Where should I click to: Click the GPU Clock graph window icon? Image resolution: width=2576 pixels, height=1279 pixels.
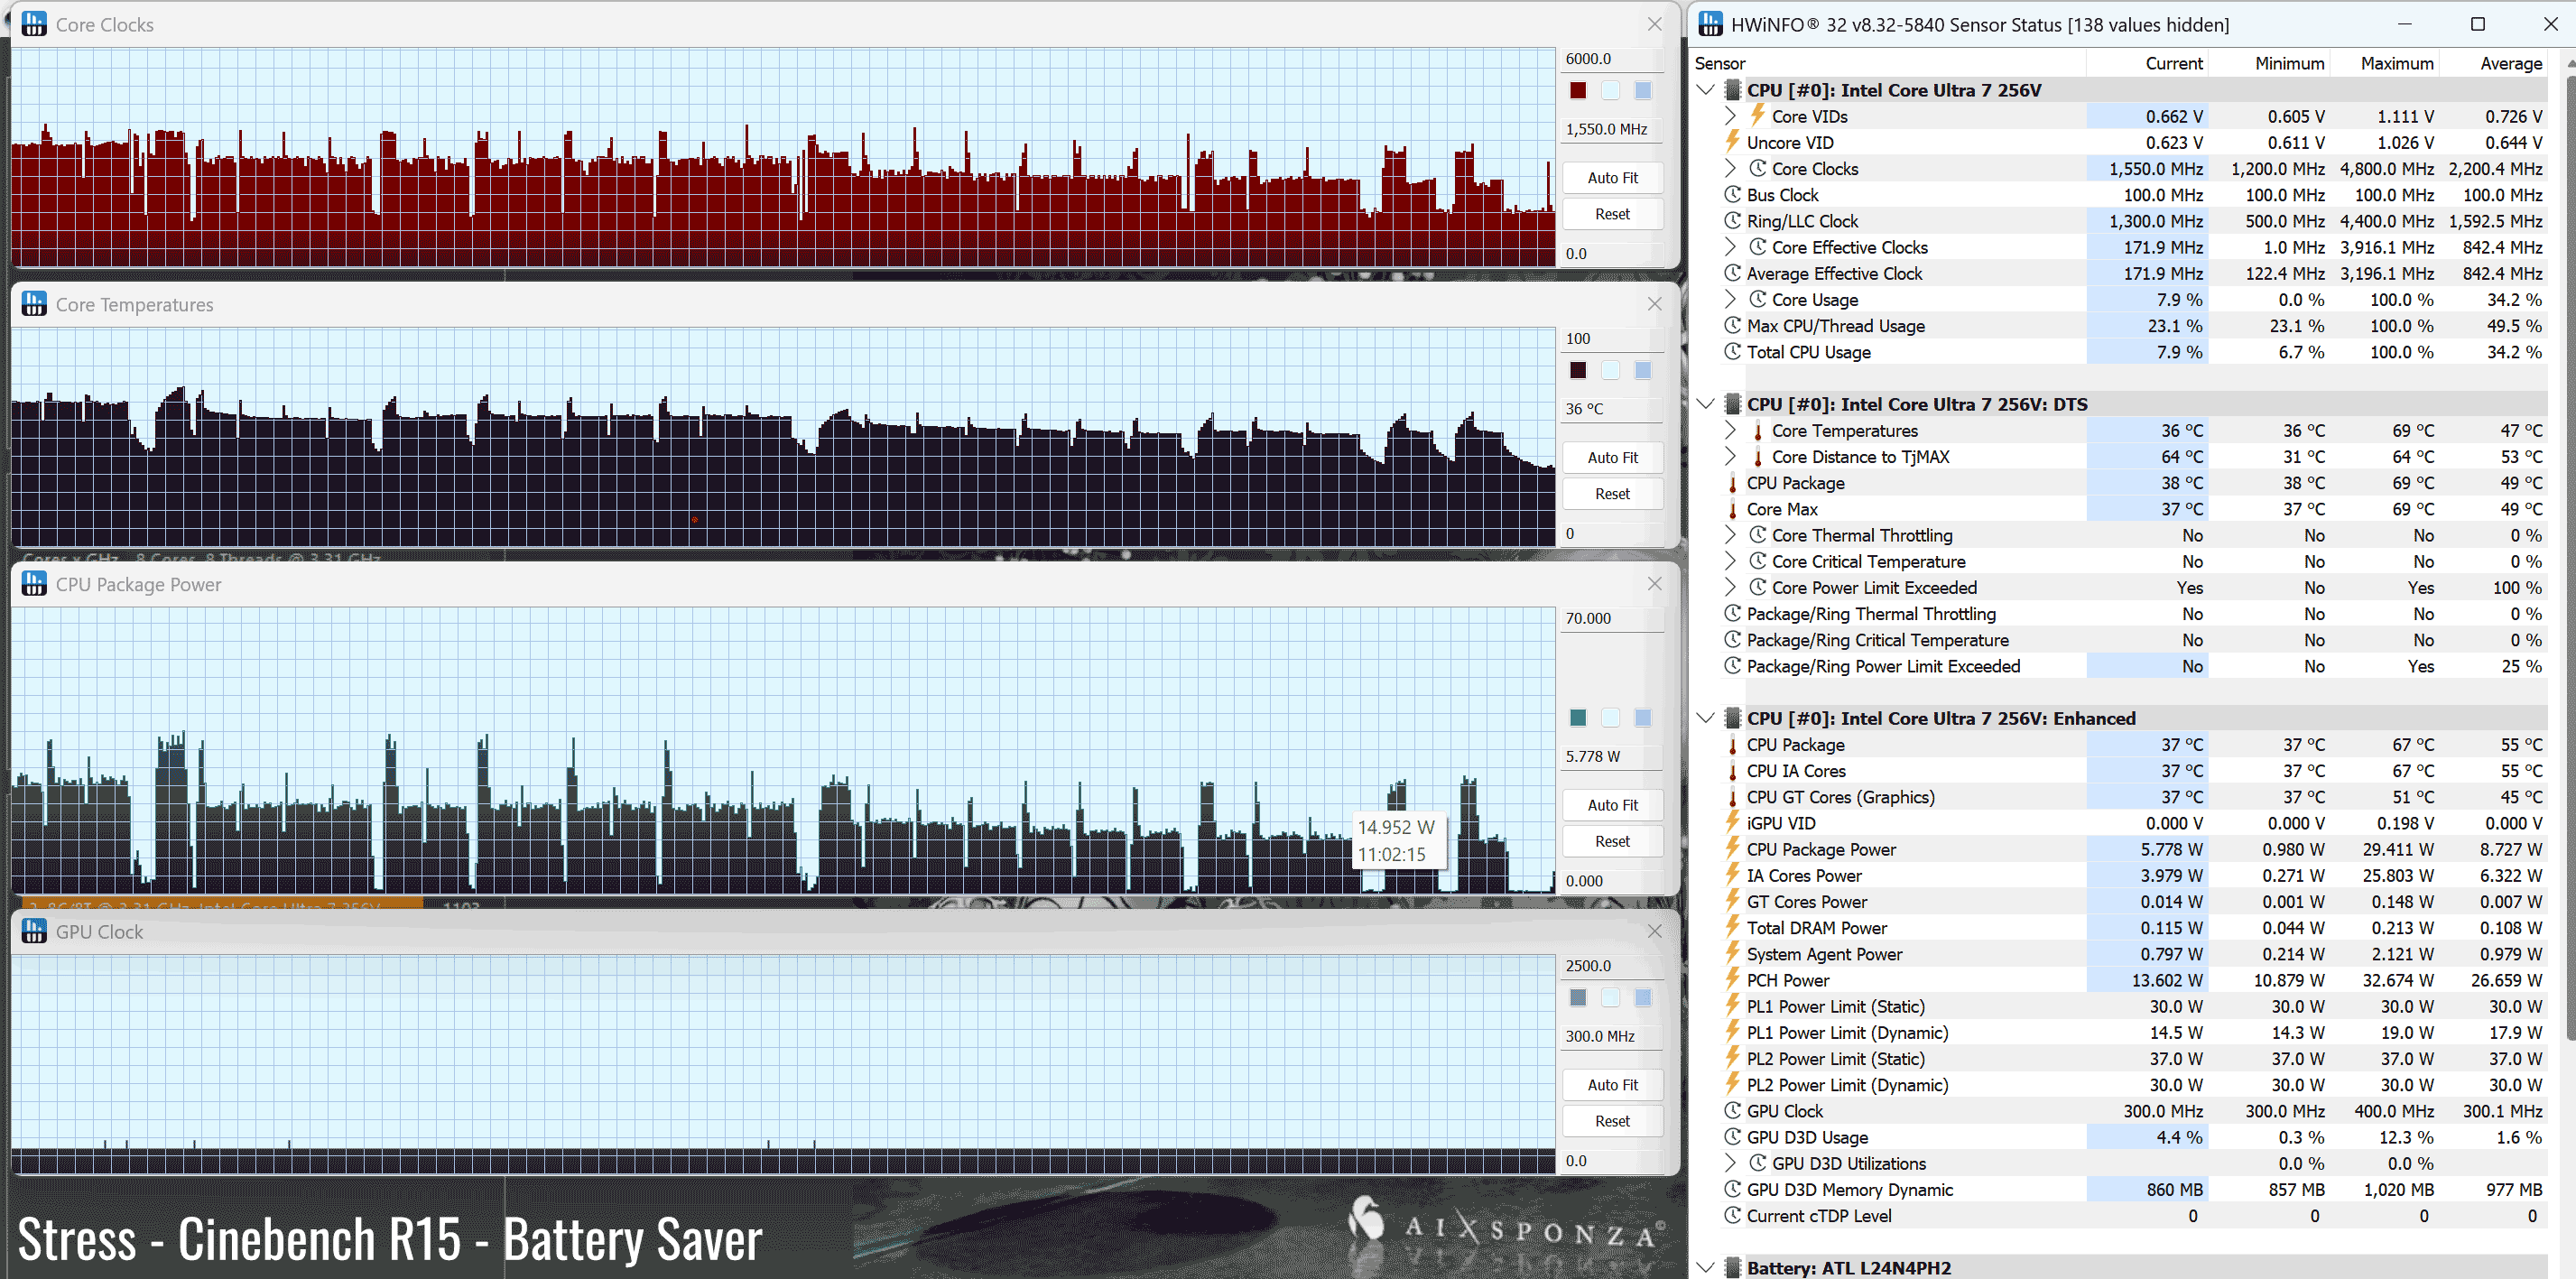(x=34, y=931)
